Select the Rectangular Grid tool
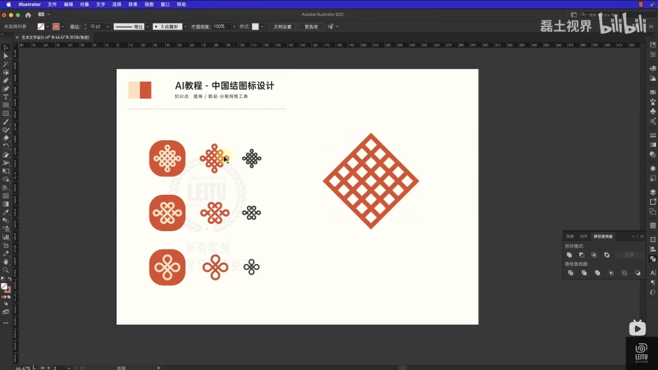658x370 pixels. coord(6,105)
